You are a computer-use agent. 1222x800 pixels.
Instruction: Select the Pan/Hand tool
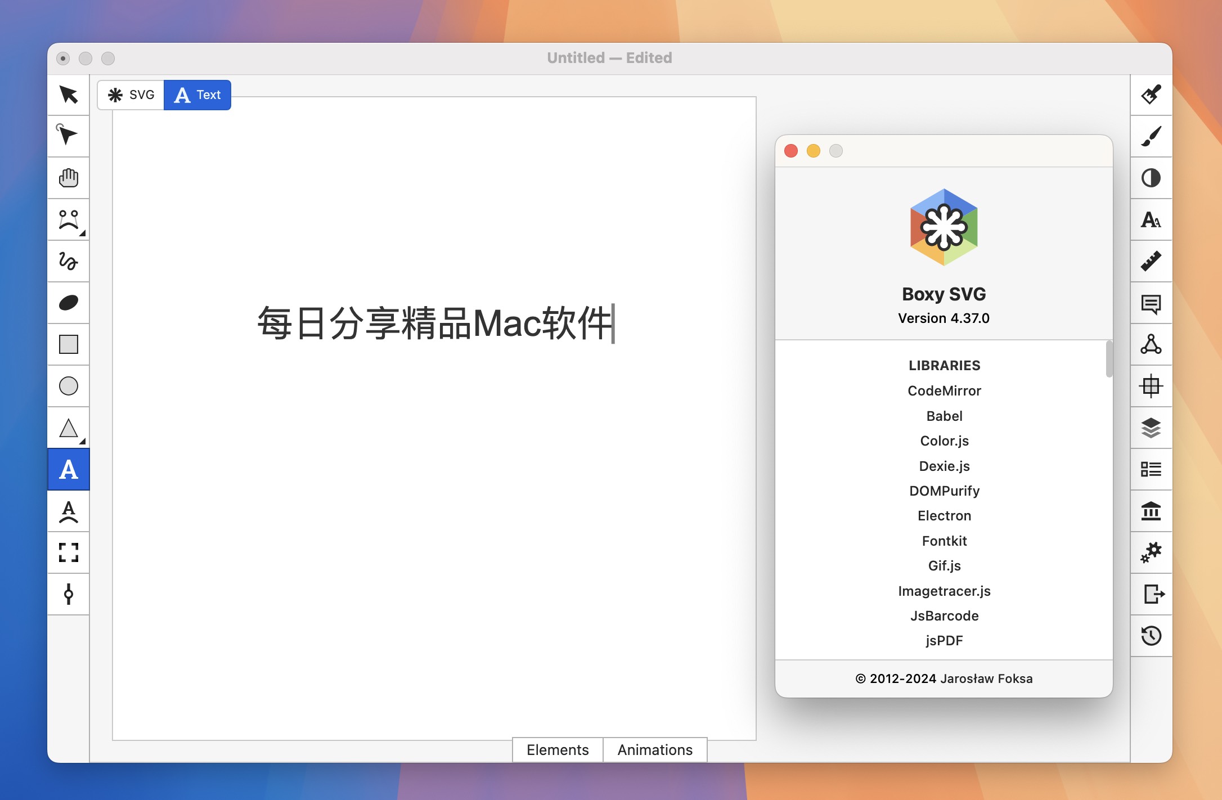(69, 177)
